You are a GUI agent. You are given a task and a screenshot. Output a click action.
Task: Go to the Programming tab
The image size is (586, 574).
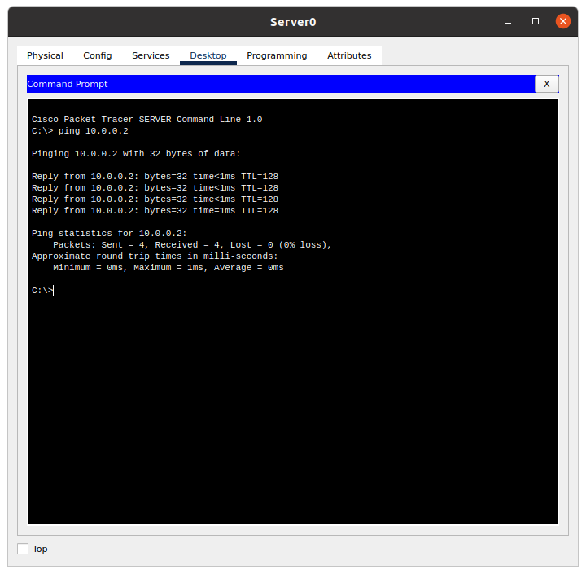(x=277, y=55)
